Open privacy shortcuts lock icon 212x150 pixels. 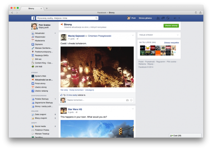pos(175,18)
